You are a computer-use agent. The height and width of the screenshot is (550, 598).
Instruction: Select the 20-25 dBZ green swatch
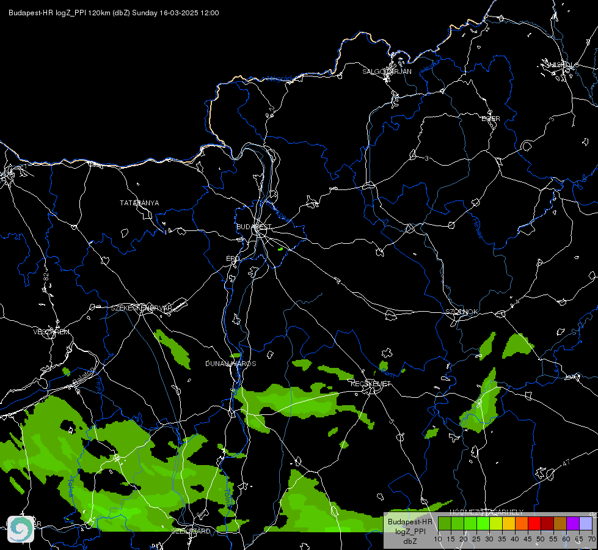[x=470, y=523]
